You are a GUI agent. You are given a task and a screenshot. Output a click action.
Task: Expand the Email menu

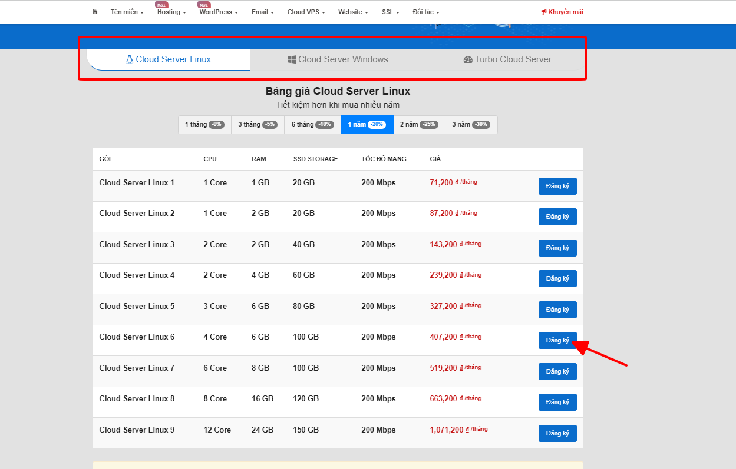[262, 12]
